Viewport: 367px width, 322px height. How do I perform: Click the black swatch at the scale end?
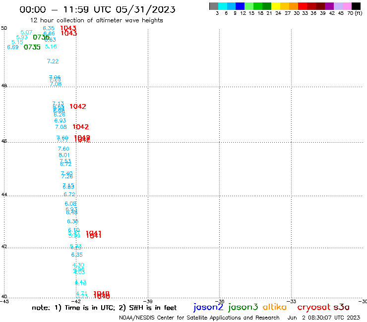(x=356, y=6)
